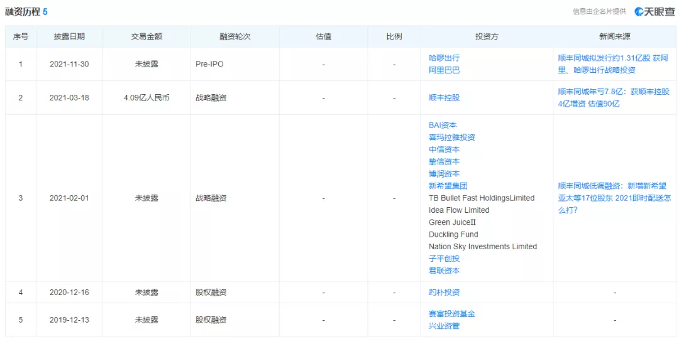Click the 顺丰控股 investor link
This screenshot has width=679, height=339.
444,98
